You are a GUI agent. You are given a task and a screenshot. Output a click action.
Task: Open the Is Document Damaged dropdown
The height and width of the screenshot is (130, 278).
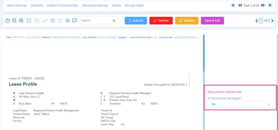[x=240, y=104]
